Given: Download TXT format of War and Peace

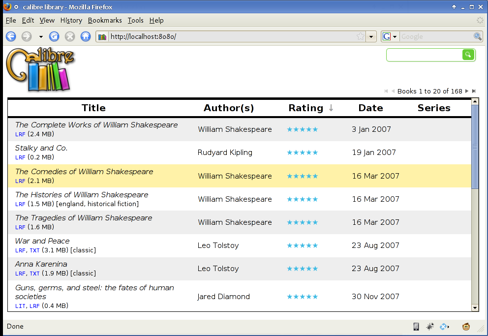Looking at the screenshot, I should pyautogui.click(x=34, y=250).
